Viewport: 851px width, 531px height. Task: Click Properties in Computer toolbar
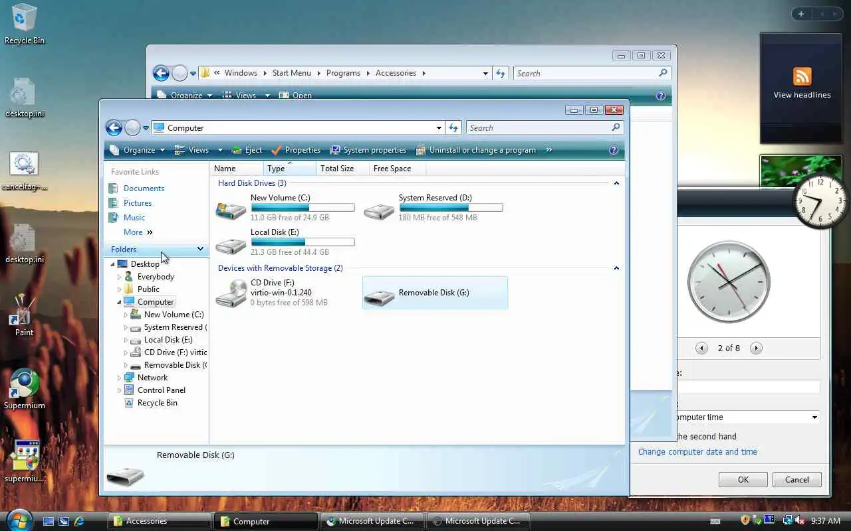tap(296, 150)
